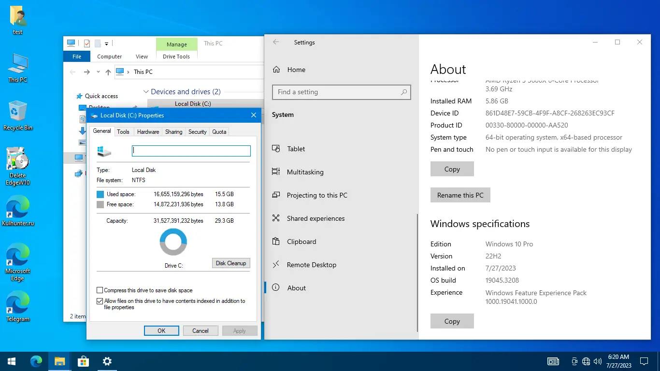Select the Delete EdgeW10 desktop shortcut
Viewport: 660px width, 371px height.
[x=18, y=167]
